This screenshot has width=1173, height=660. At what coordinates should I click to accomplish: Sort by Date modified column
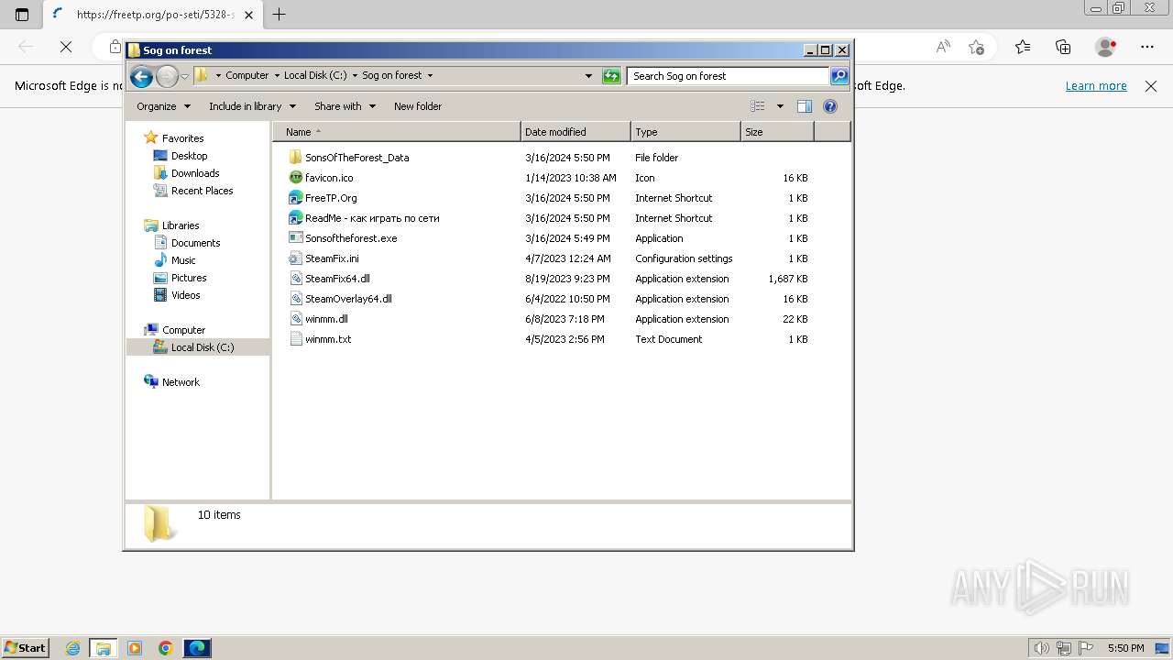pos(576,132)
